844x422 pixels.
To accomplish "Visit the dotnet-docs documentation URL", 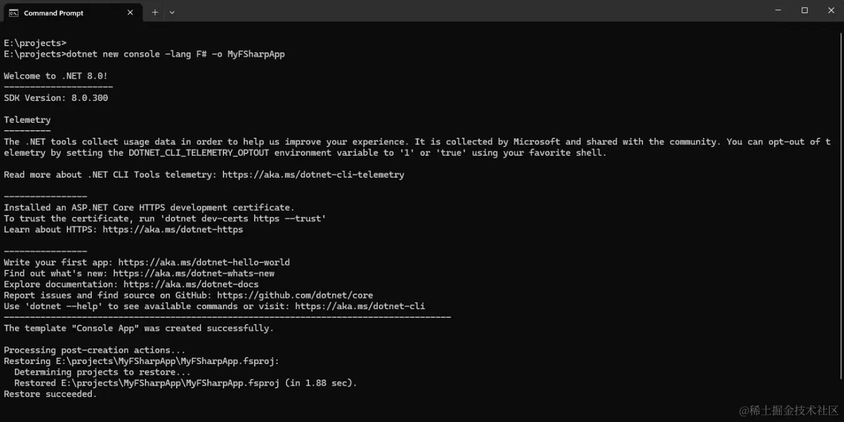I will [191, 284].
